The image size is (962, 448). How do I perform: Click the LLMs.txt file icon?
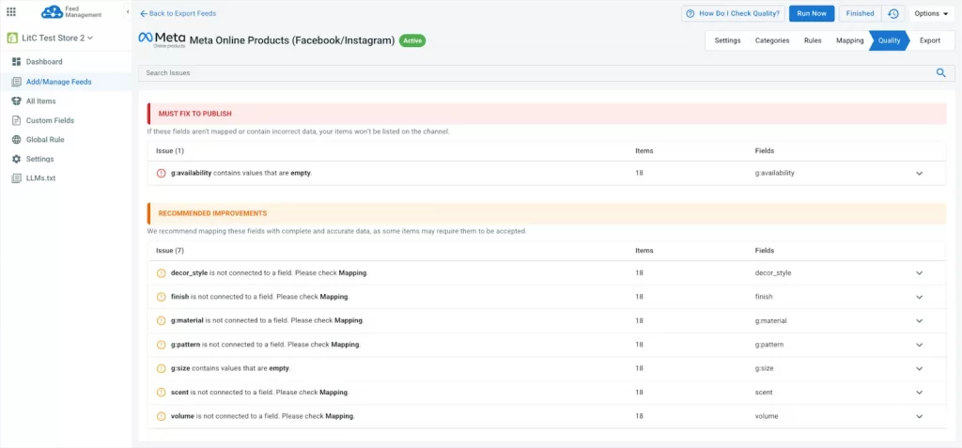pyautogui.click(x=17, y=178)
